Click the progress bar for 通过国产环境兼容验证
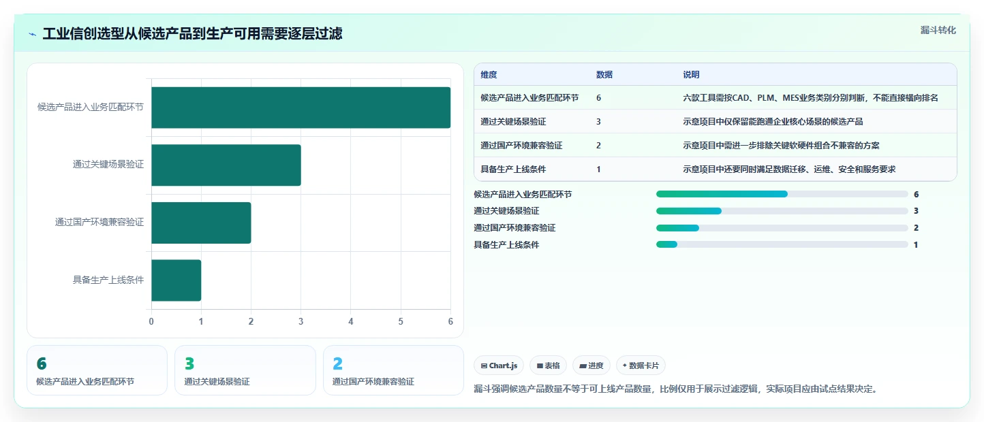This screenshot has height=422, width=984. point(782,227)
